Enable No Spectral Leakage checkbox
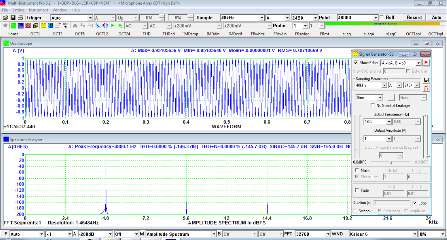Screen dimensions: 447x240 pos(373,106)
